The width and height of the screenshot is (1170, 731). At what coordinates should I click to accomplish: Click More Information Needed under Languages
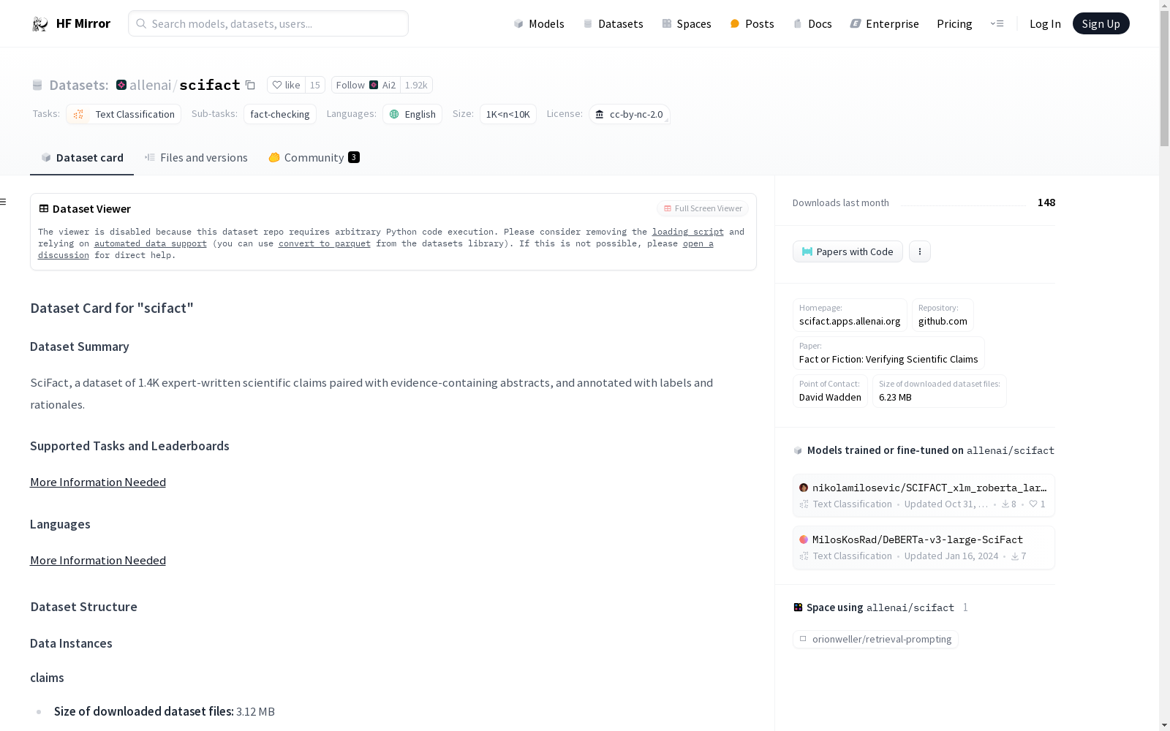coord(98,560)
